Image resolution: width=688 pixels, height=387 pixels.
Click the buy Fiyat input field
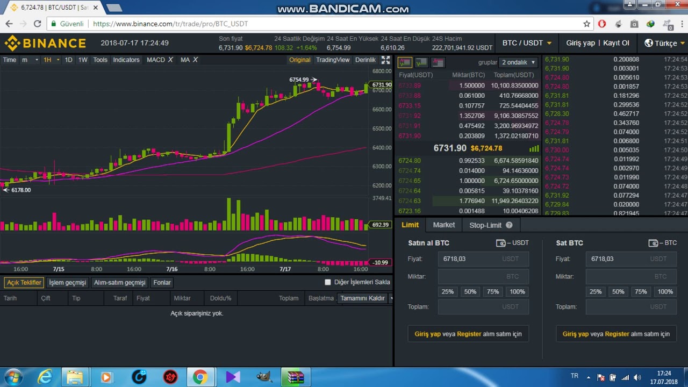click(x=483, y=259)
